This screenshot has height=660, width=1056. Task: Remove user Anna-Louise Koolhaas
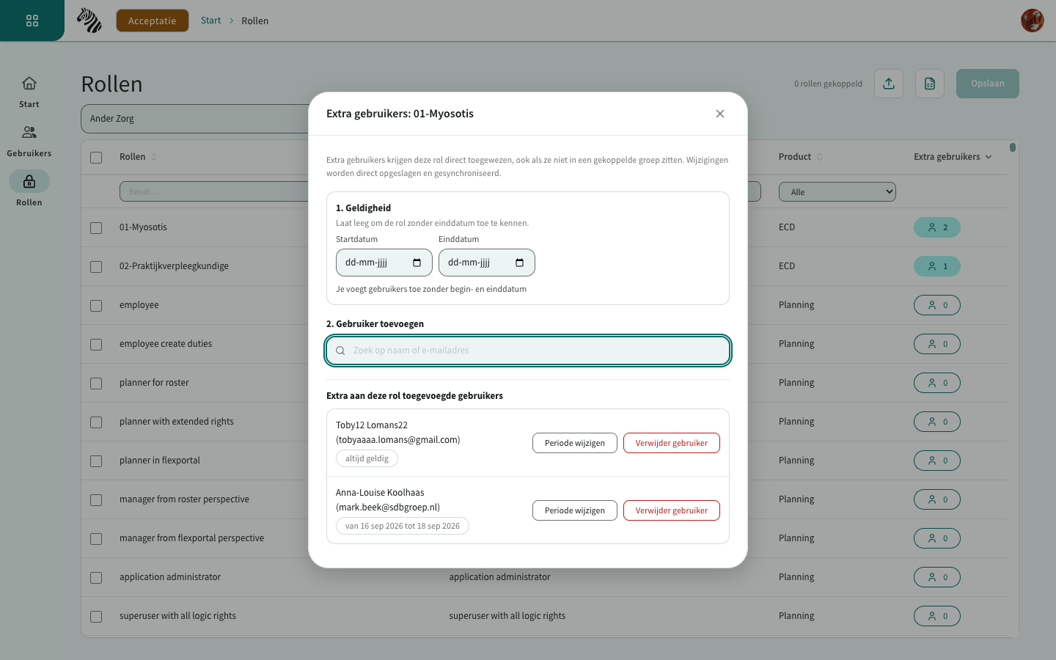(x=672, y=510)
